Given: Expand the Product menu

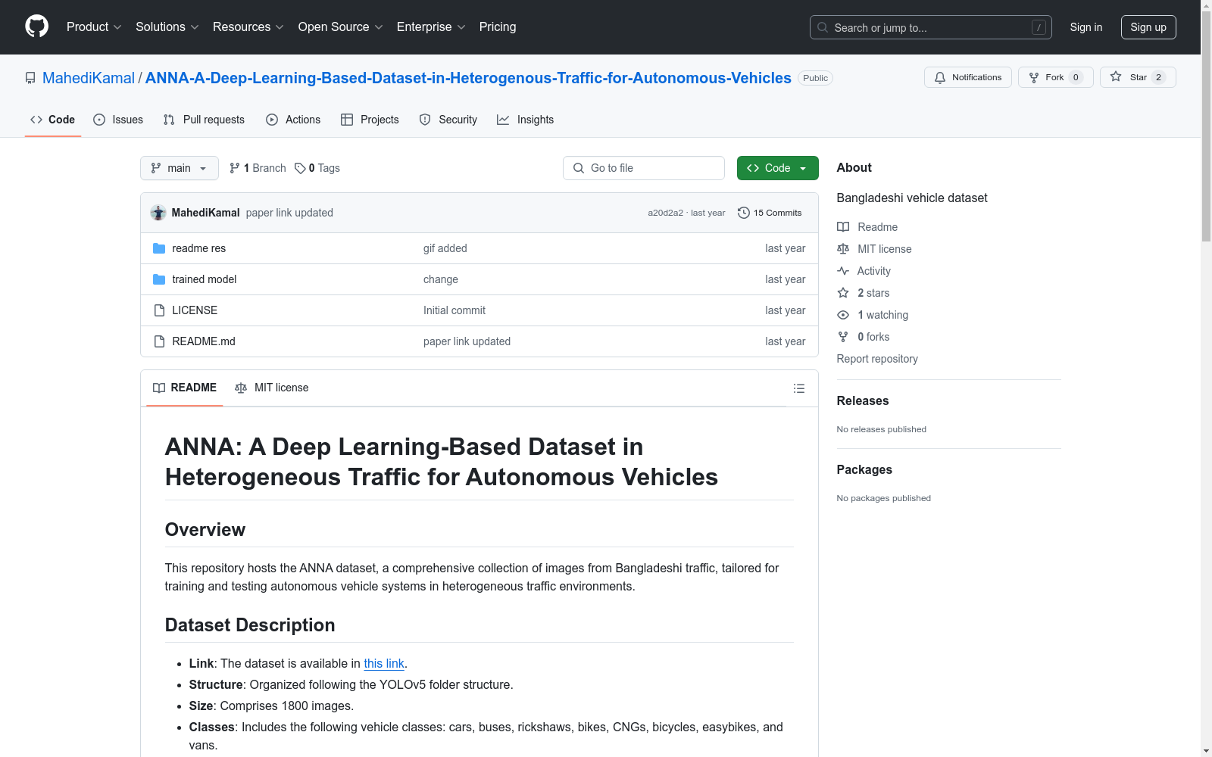Looking at the screenshot, I should [x=94, y=27].
